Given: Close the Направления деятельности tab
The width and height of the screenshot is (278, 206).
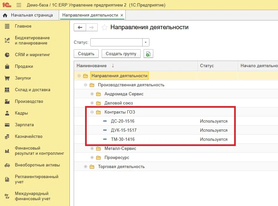Looking at the screenshot, I should pyautogui.click(x=122, y=15).
